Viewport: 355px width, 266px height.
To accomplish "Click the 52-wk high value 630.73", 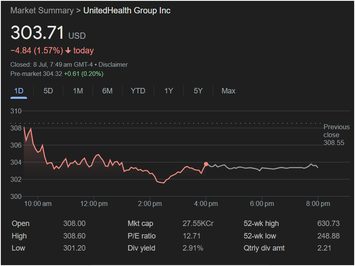I will [x=328, y=223].
